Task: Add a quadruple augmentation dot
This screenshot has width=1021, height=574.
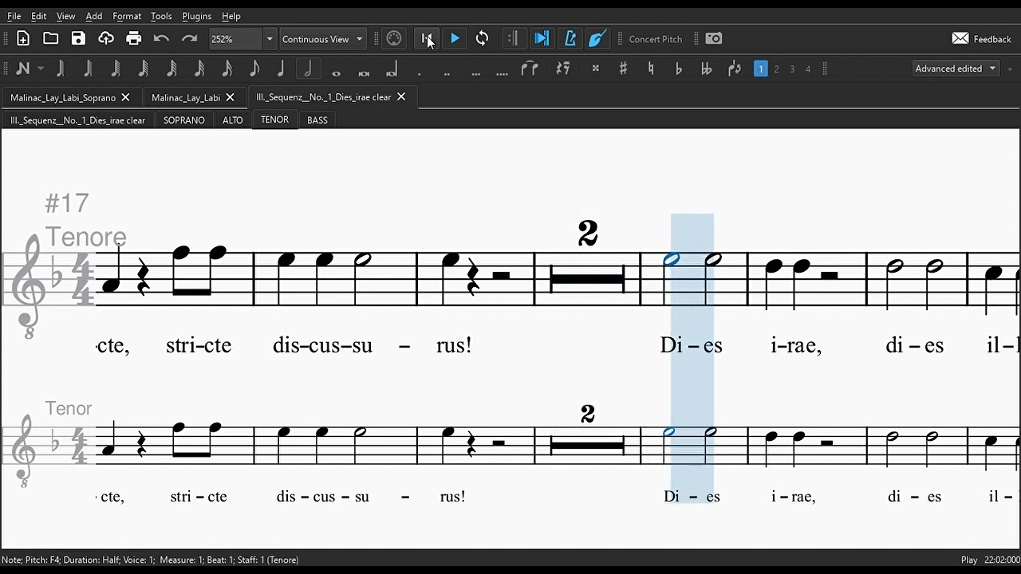Action: pos(502,73)
